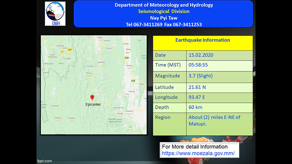Click the DMH logo image
292x164 pixels.
pyautogui.click(x=55, y=14)
